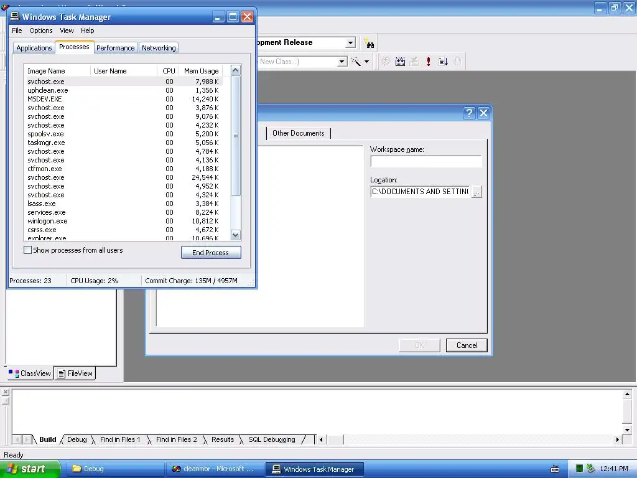
Task: Select the Debug output tab
Action: 77,439
